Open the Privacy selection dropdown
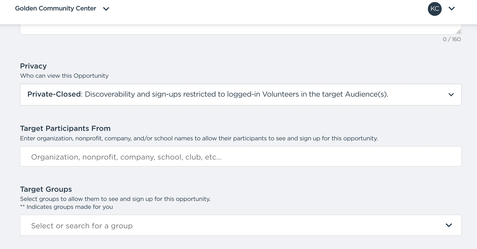This screenshot has width=477, height=249. [x=230, y=94]
